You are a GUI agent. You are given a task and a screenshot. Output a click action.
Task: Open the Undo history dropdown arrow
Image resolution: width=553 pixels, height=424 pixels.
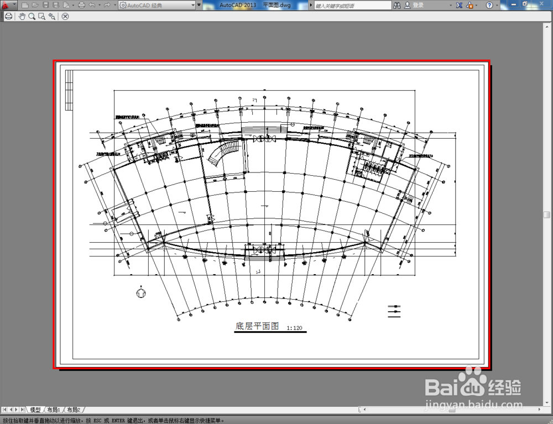(100, 6)
